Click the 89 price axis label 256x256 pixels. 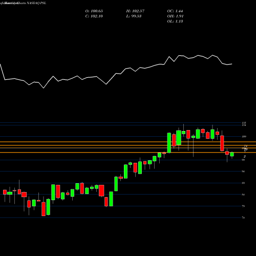coord(243,183)
